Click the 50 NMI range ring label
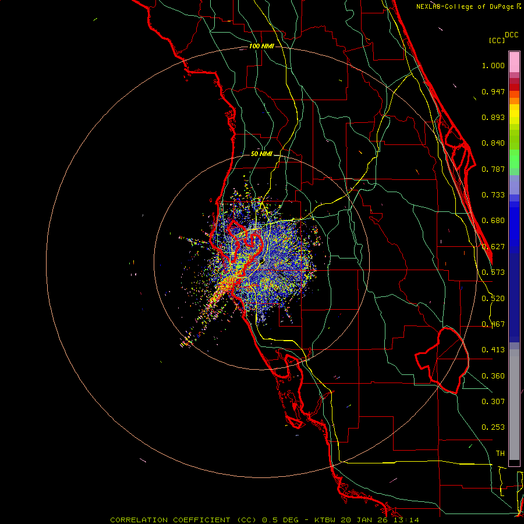Image resolution: width=524 pixels, height=524 pixels. click(261, 154)
